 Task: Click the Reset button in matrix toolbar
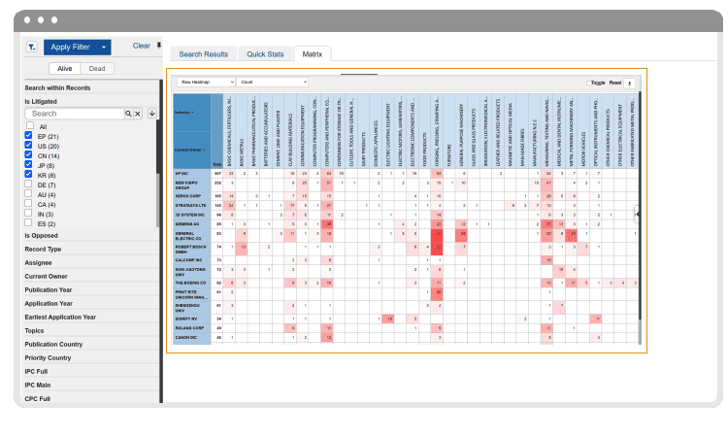pos(615,83)
